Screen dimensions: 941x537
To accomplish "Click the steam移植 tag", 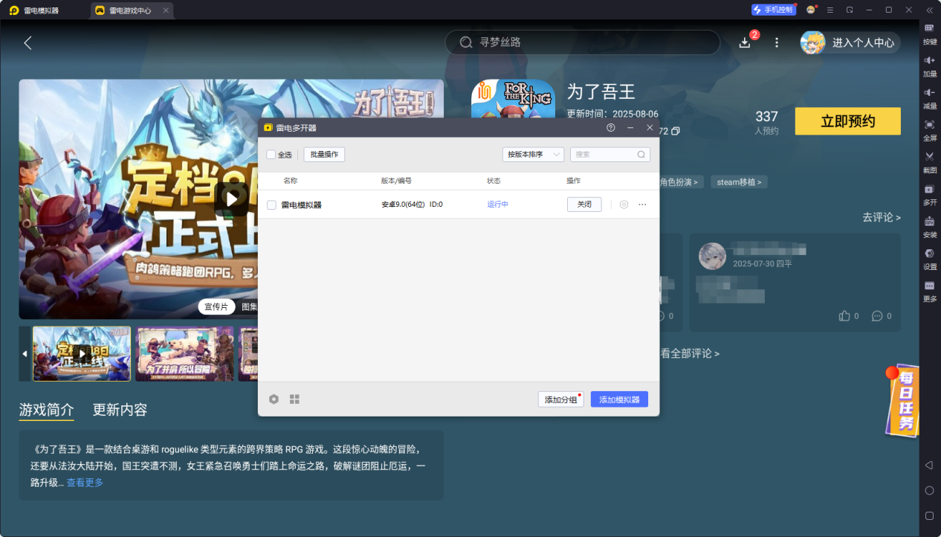I will tap(739, 182).
